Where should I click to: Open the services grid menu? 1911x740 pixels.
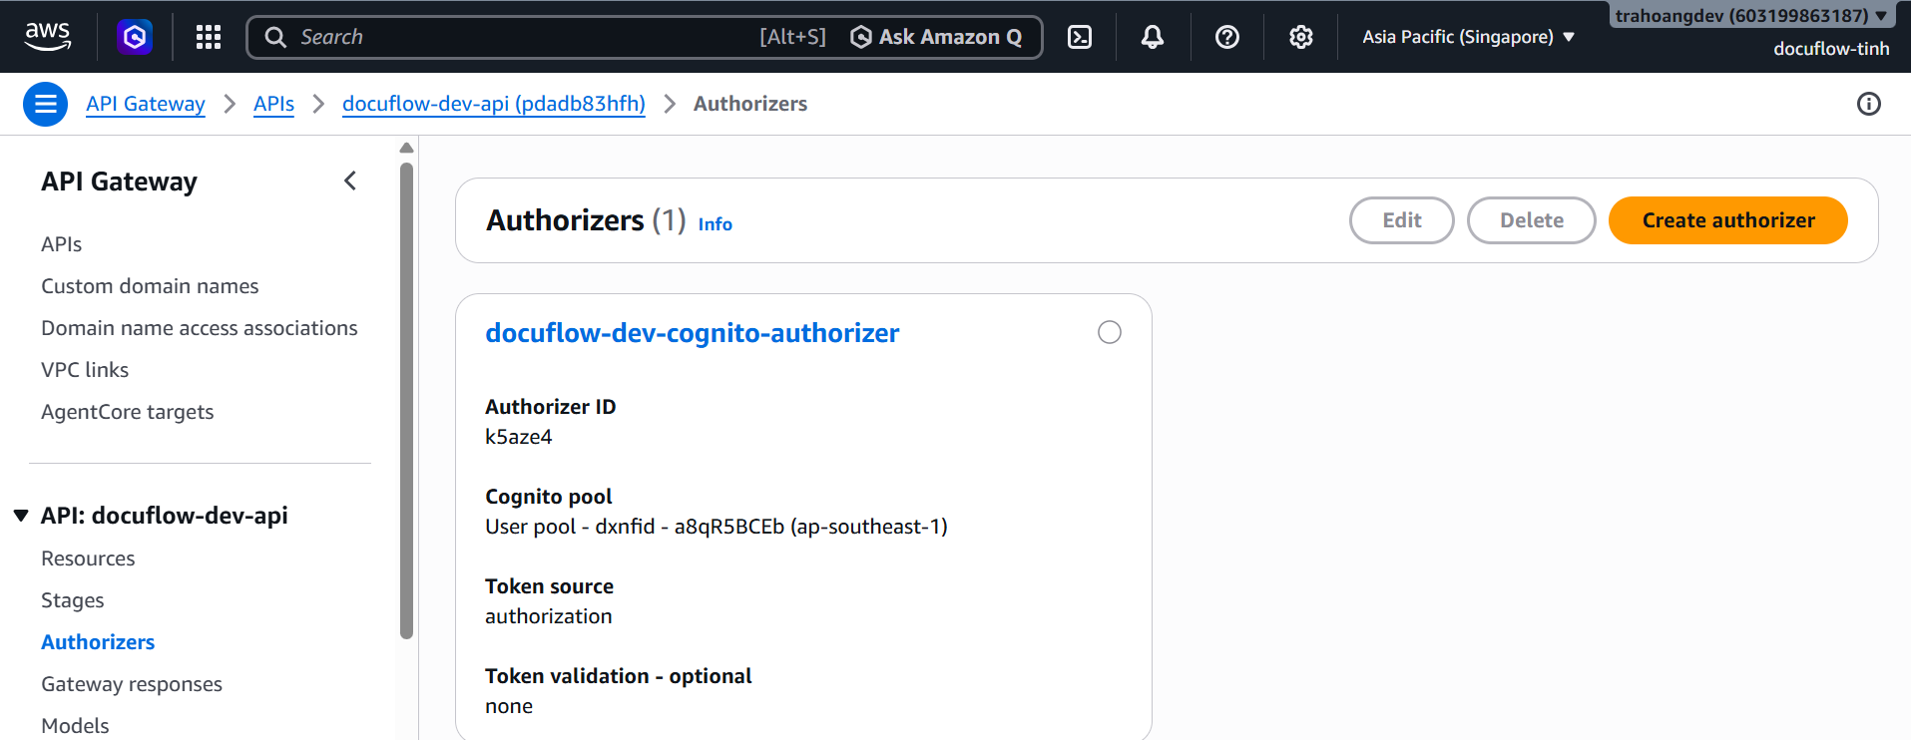point(209,37)
